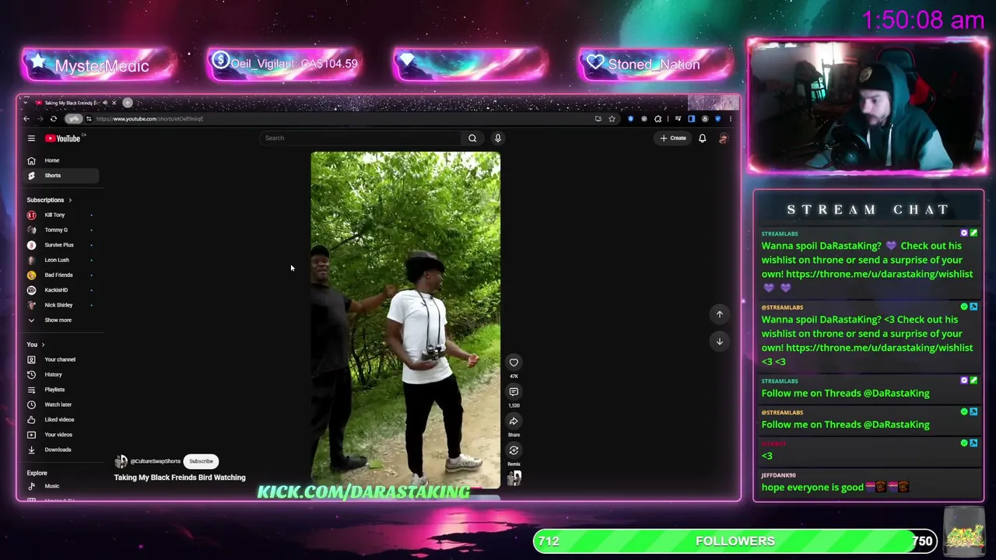Go to the previous Short
The width and height of the screenshot is (996, 560).
(x=720, y=314)
